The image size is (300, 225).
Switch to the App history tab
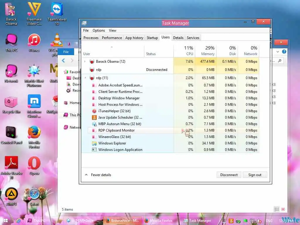point(134,38)
